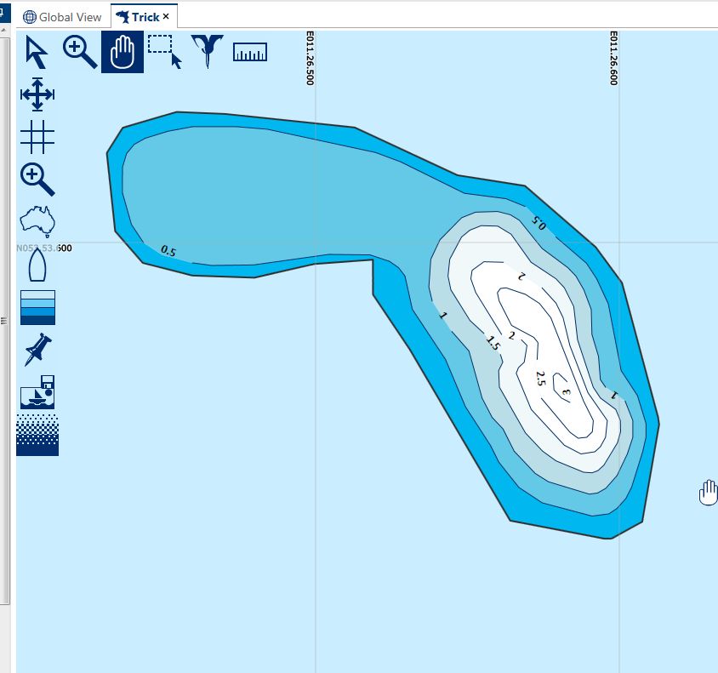This screenshot has height=673, width=718.
Task: Click the magnifier in the left sidebar
Action: 37,180
